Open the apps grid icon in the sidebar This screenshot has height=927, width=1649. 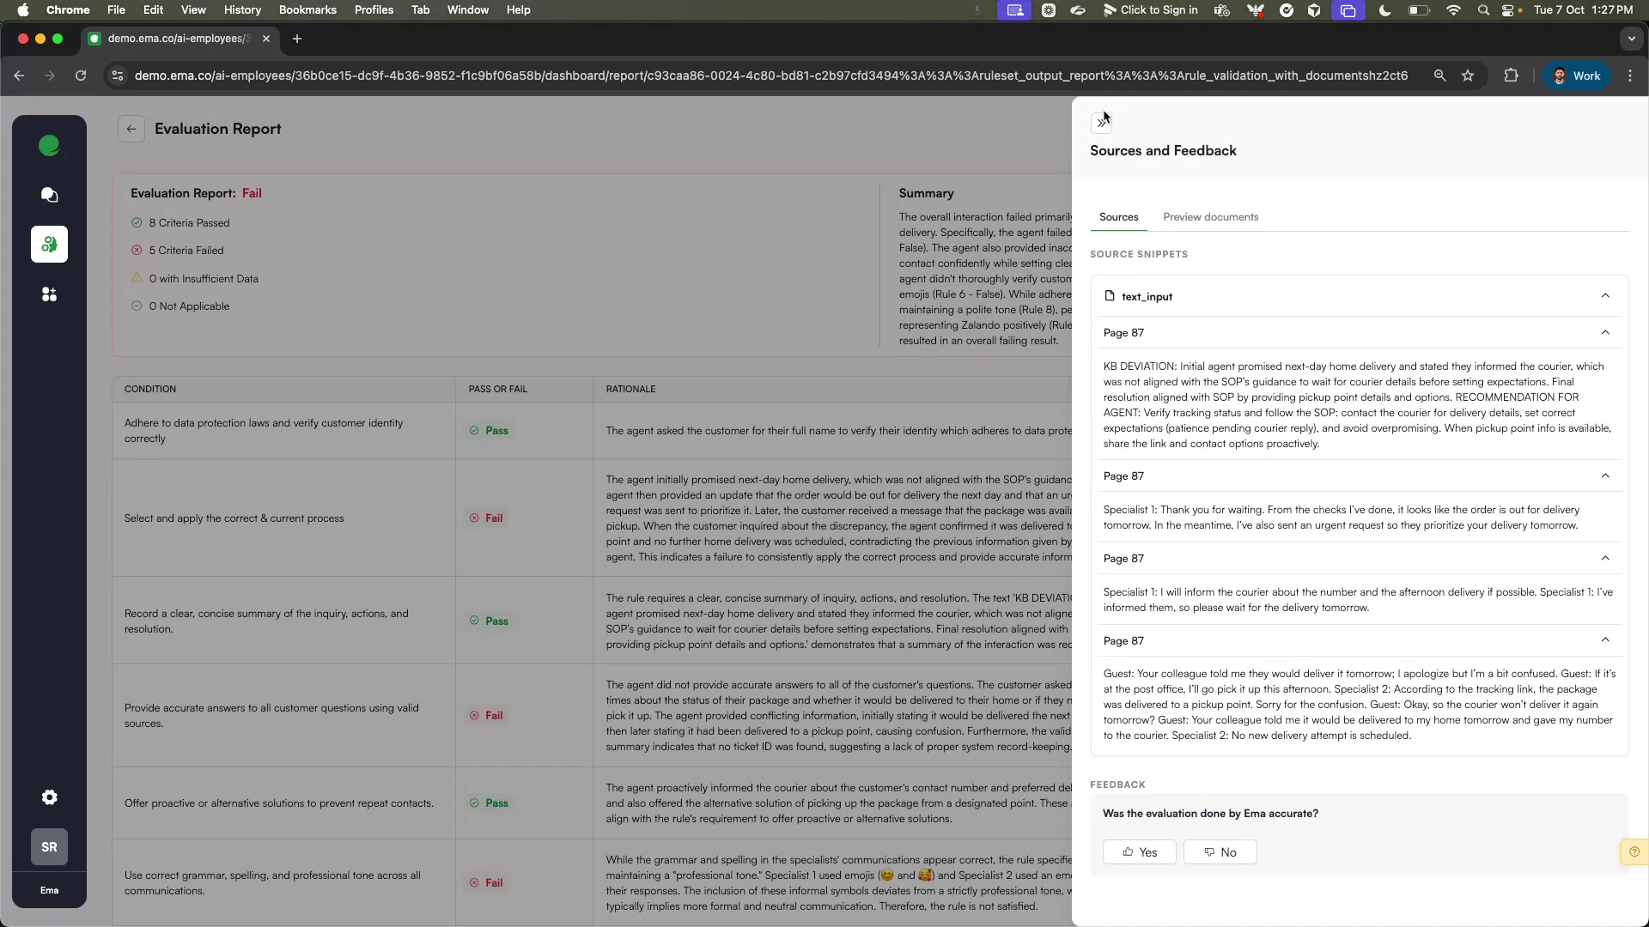49,294
